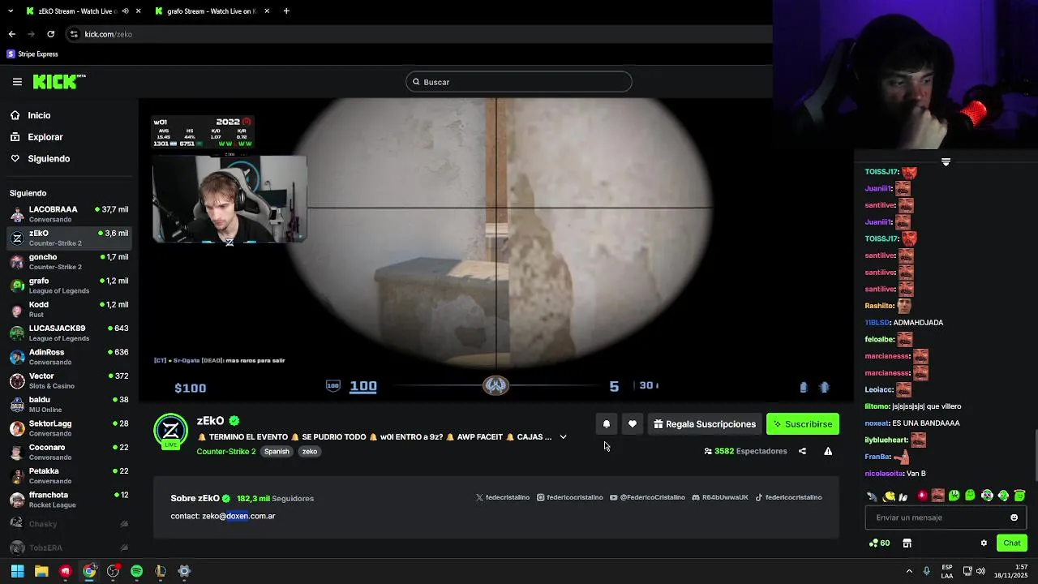
Task: Mute the zEkO tab speaker icon
Action: coord(125,11)
